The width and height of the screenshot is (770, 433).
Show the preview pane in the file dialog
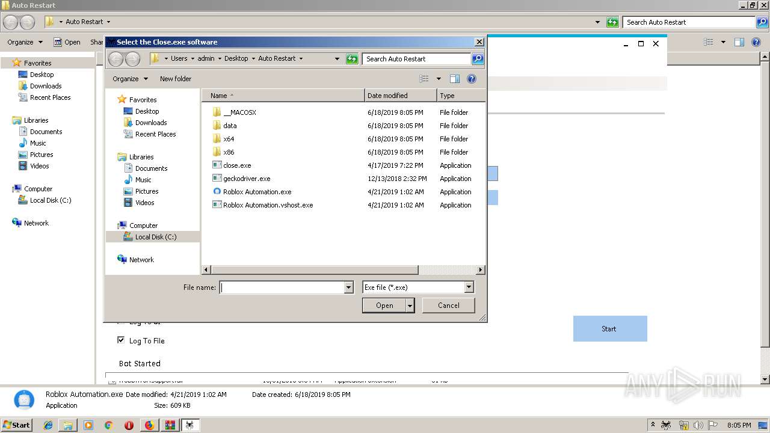coord(455,78)
